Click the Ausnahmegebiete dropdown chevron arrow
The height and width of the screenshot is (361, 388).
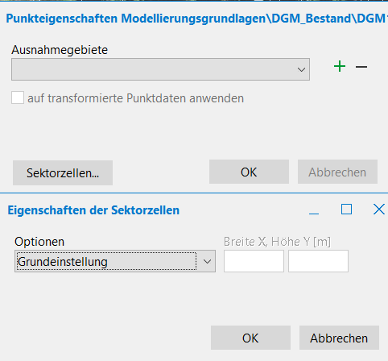[x=301, y=70]
